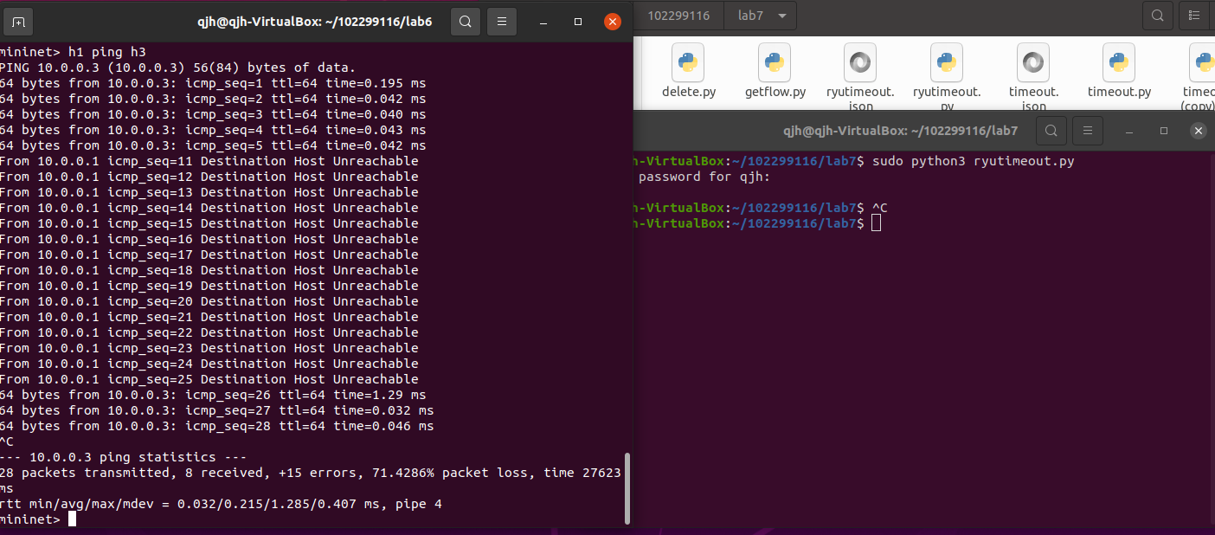The width and height of the screenshot is (1215, 535).
Task: Click the 'password for qjh:' line
Action: (x=704, y=177)
